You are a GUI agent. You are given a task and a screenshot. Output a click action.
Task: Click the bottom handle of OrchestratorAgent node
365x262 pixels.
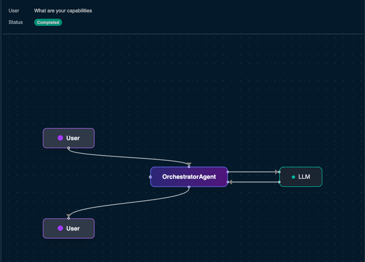[189, 187]
